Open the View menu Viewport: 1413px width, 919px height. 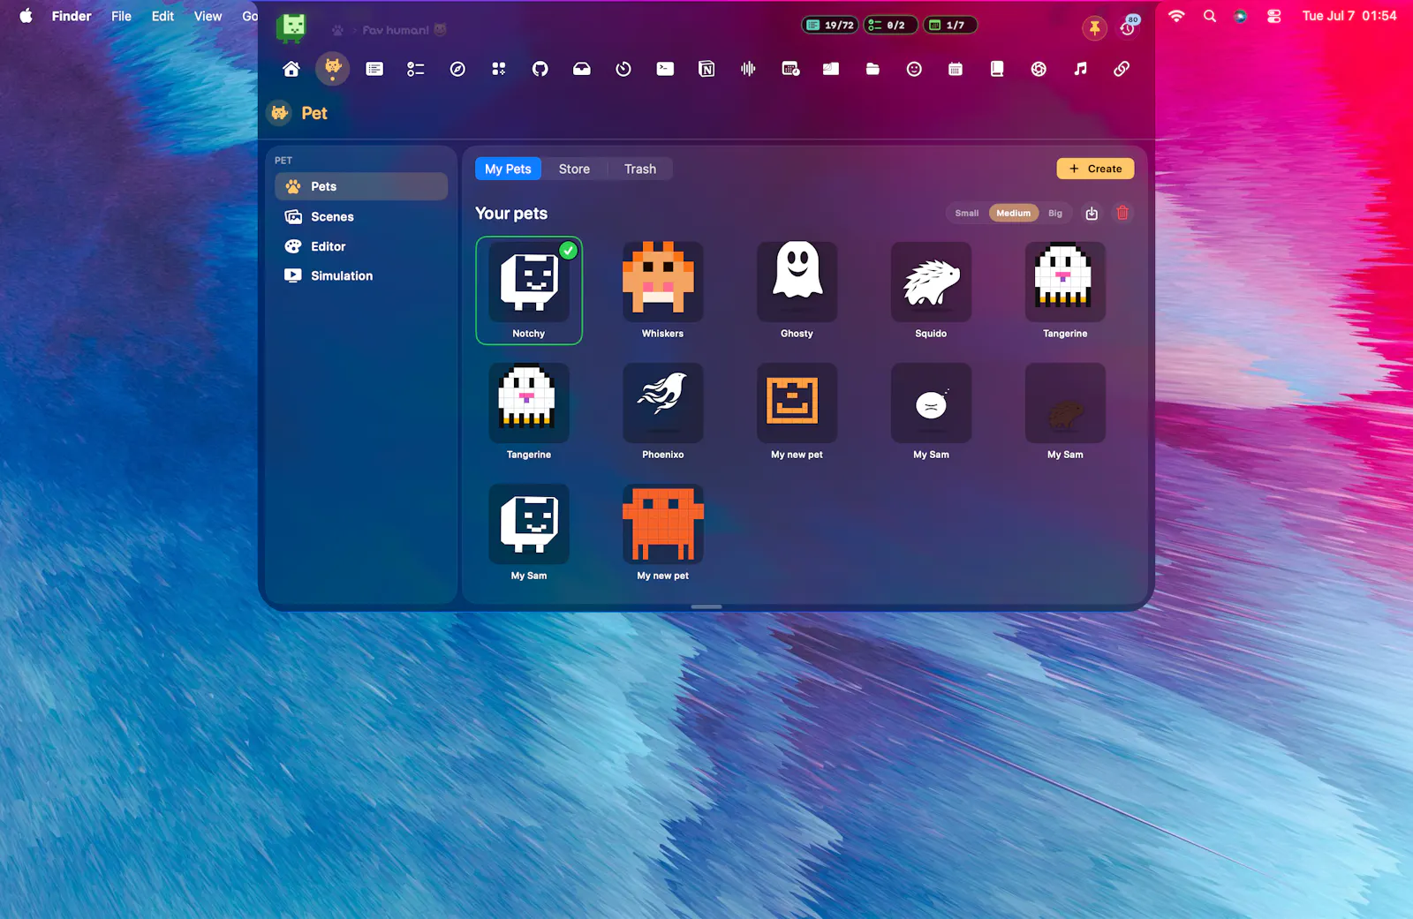(x=208, y=16)
